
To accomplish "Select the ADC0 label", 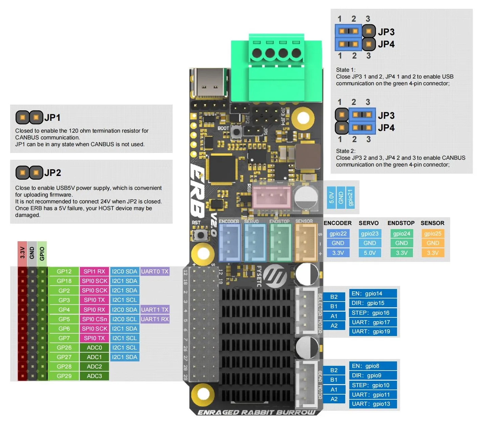I will pyautogui.click(x=94, y=348).
